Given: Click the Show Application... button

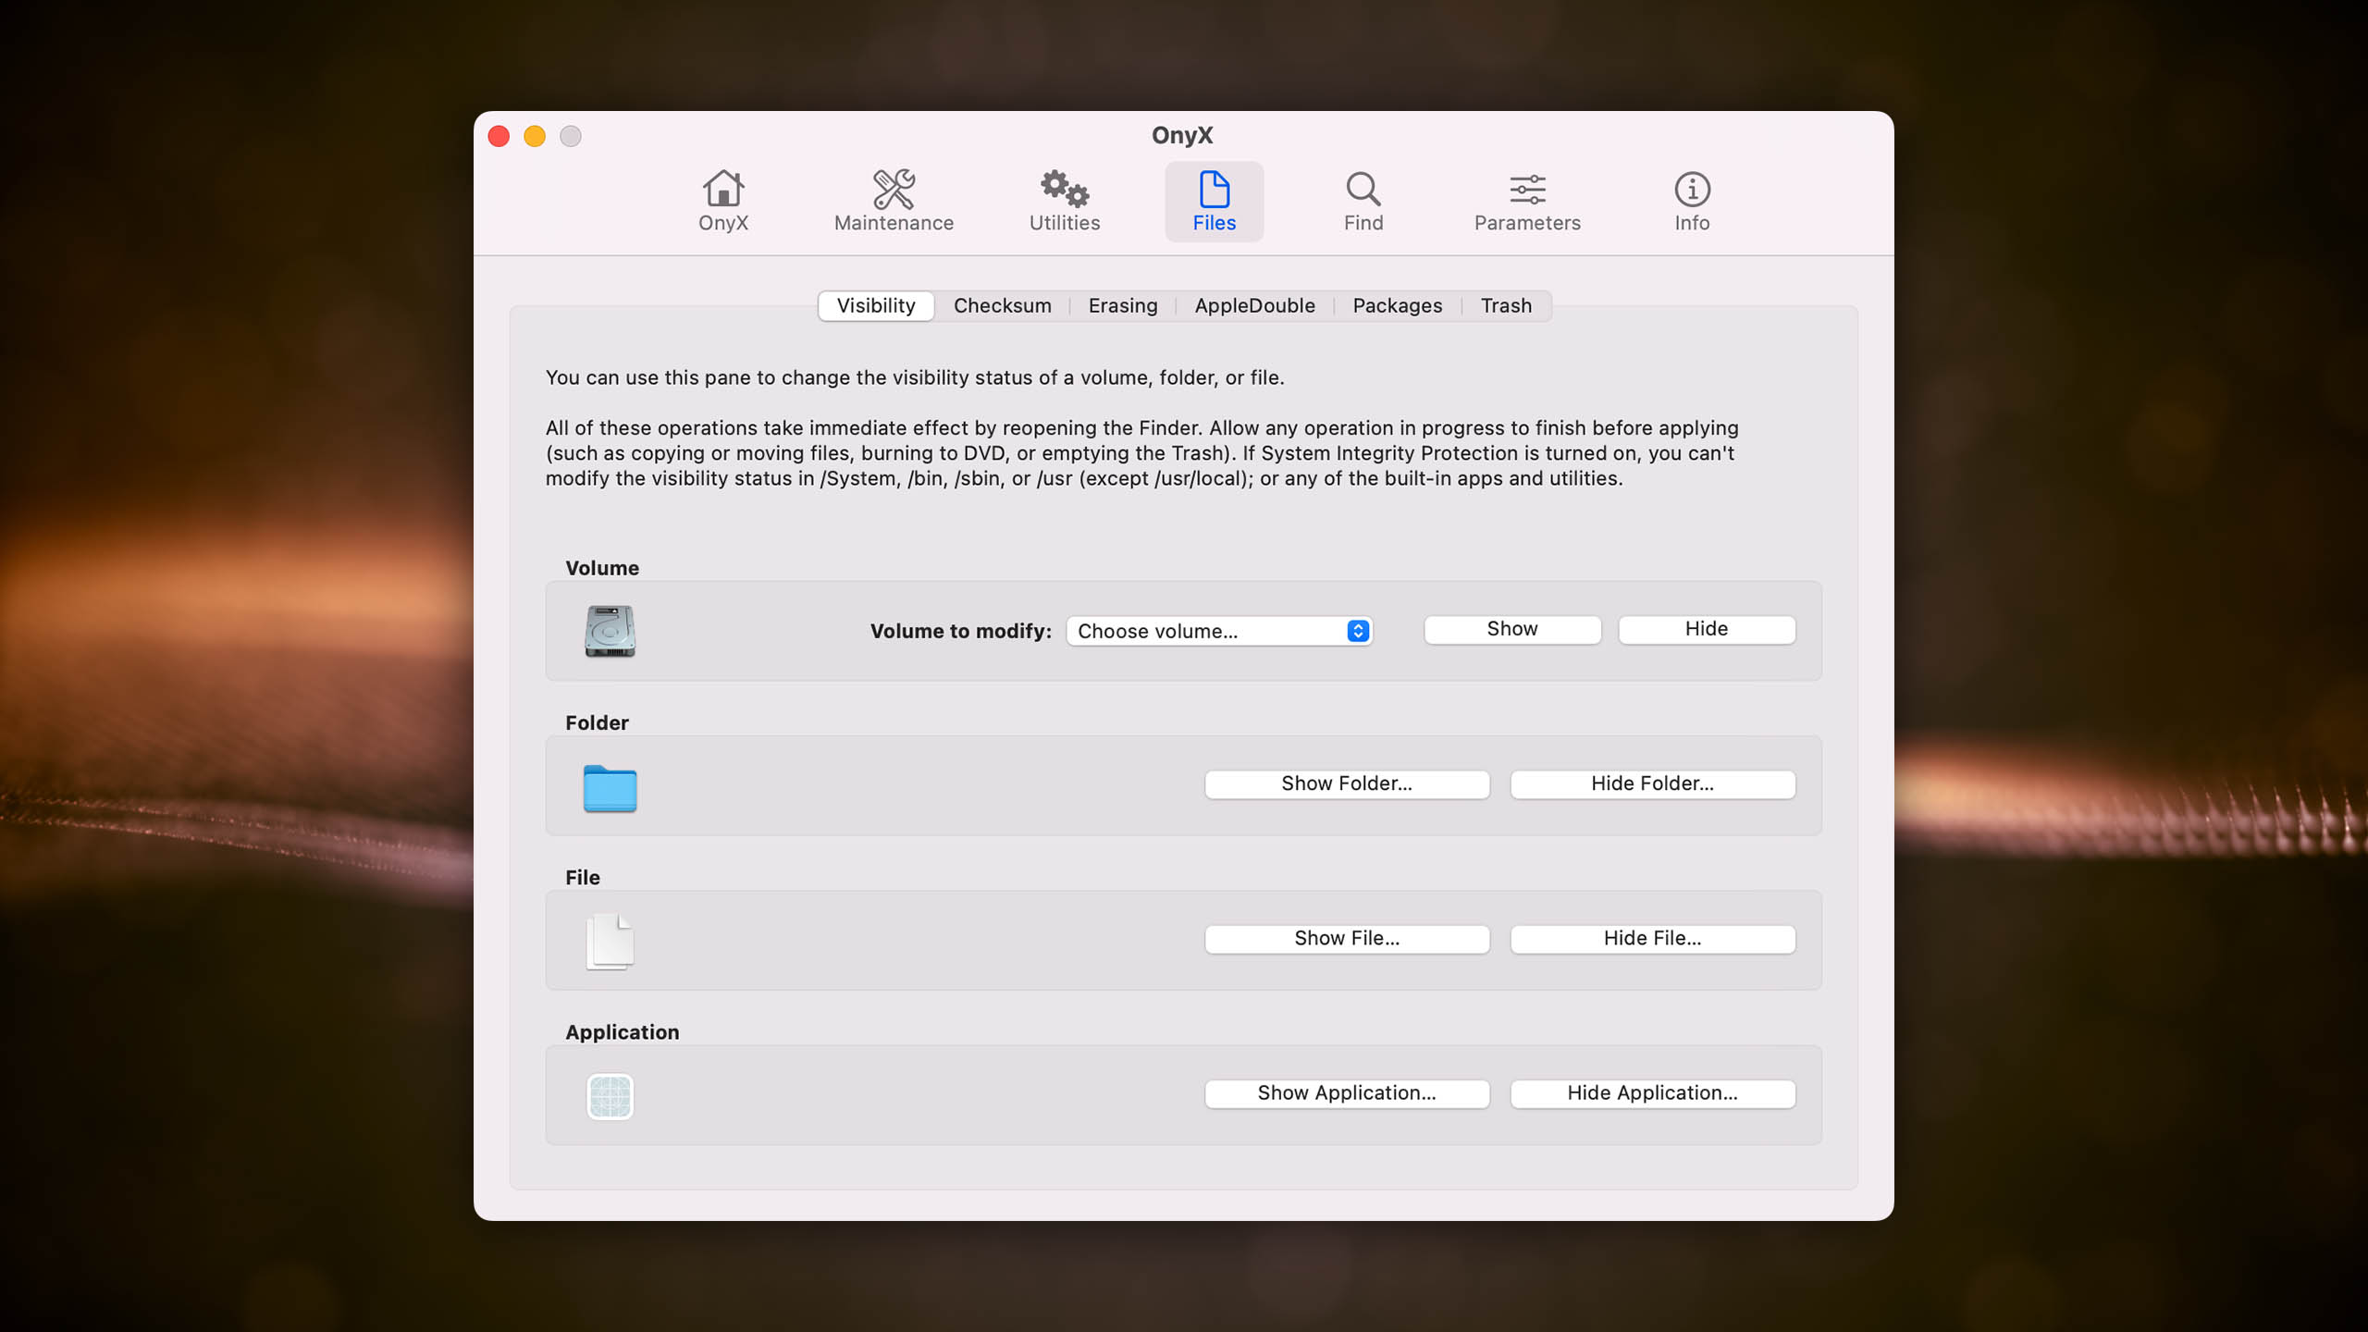Looking at the screenshot, I should pos(1347,1092).
